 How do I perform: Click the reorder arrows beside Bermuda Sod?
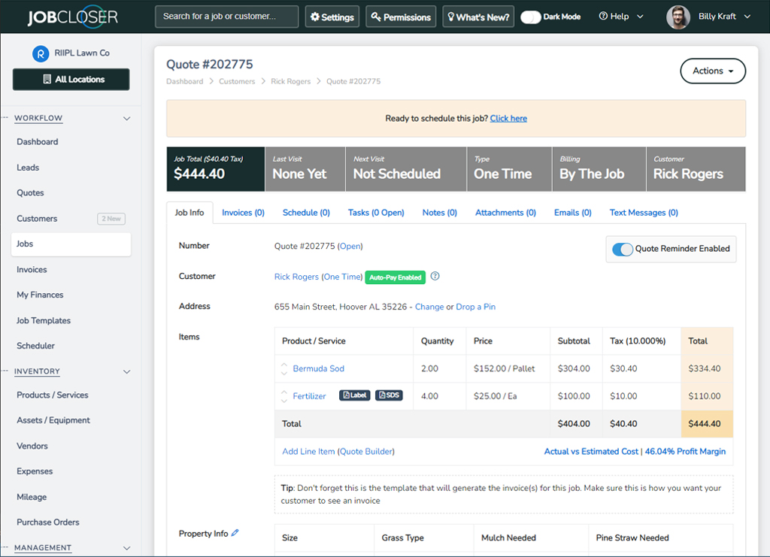pyautogui.click(x=284, y=369)
